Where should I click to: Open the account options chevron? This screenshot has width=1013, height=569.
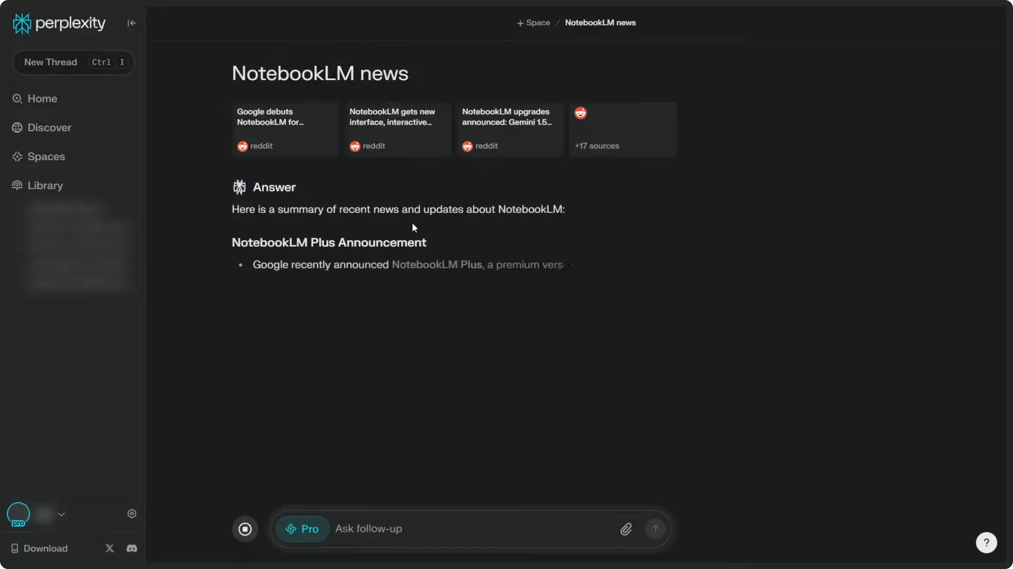[62, 515]
